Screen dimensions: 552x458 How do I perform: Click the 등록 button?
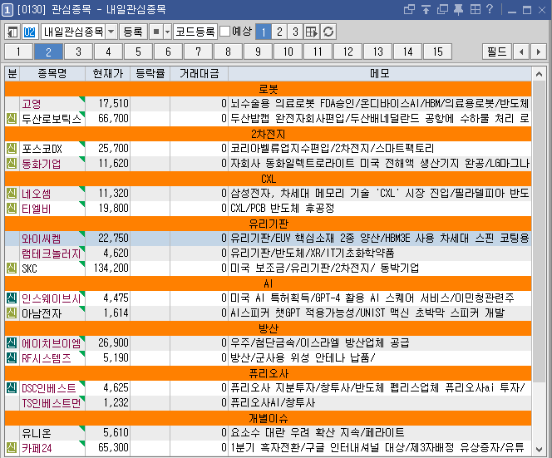coord(133,32)
